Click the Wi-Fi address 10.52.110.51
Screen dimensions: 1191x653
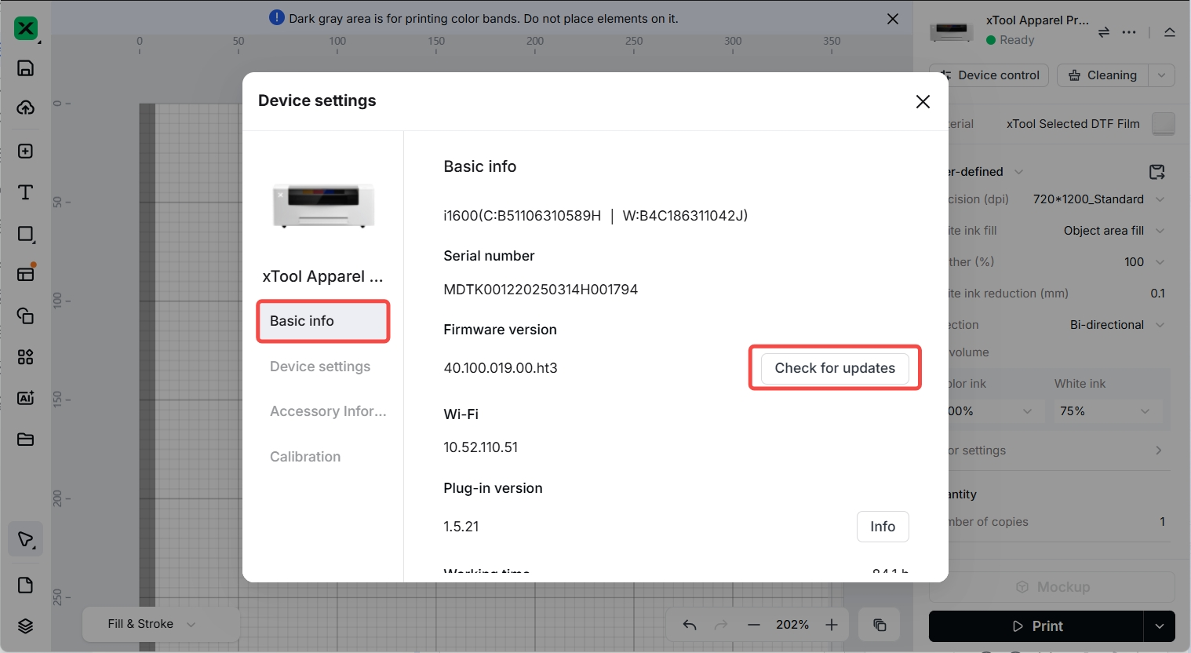coord(481,447)
